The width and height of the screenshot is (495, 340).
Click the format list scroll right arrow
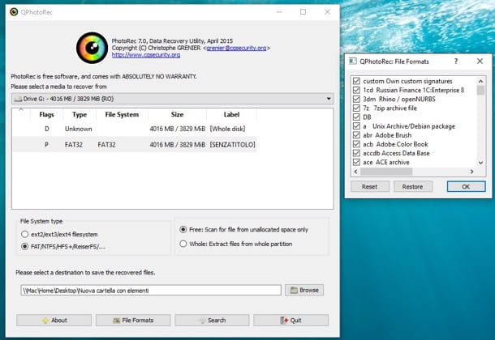[x=472, y=172]
